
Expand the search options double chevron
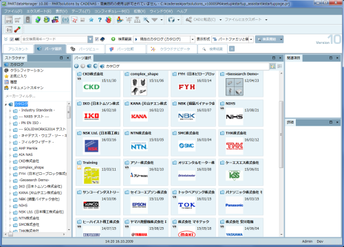pyautogui.click(x=6, y=39)
